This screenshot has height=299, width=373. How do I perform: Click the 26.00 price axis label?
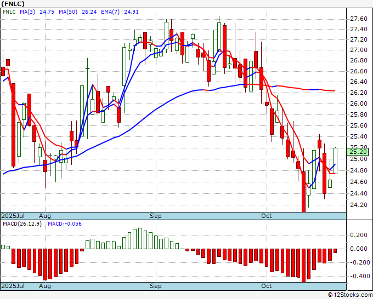point(359,104)
